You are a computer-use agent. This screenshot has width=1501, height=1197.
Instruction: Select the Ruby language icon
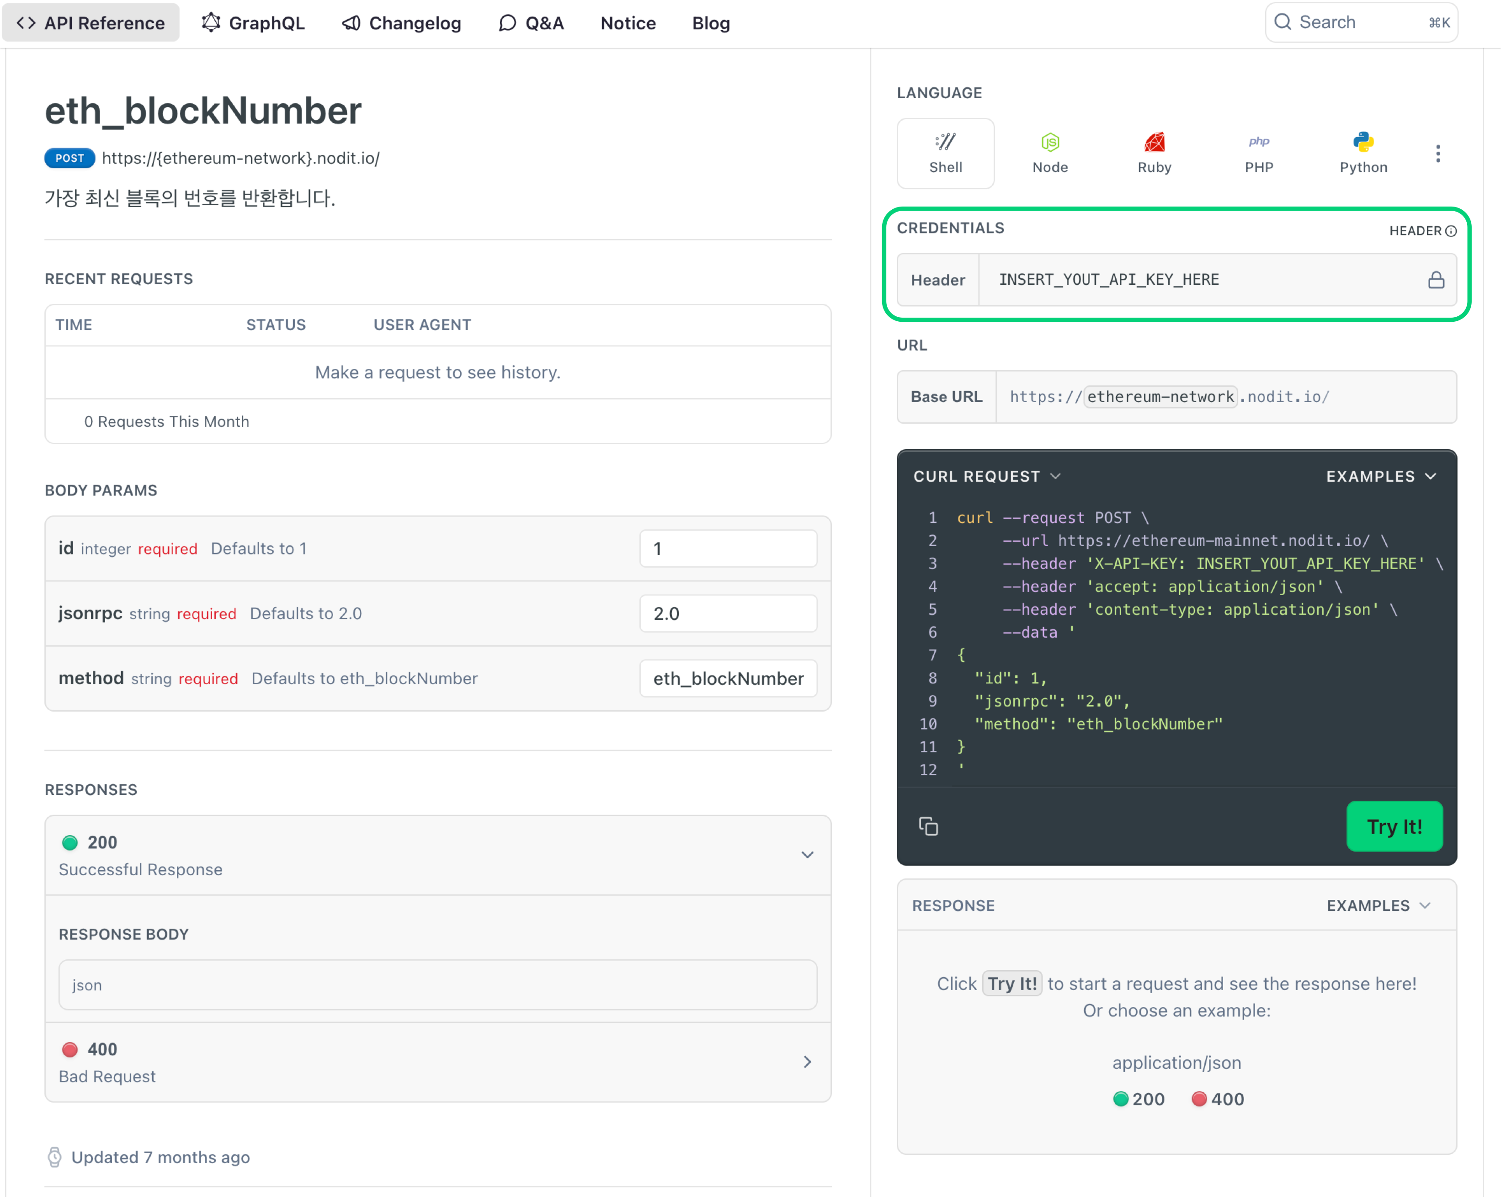(1154, 142)
